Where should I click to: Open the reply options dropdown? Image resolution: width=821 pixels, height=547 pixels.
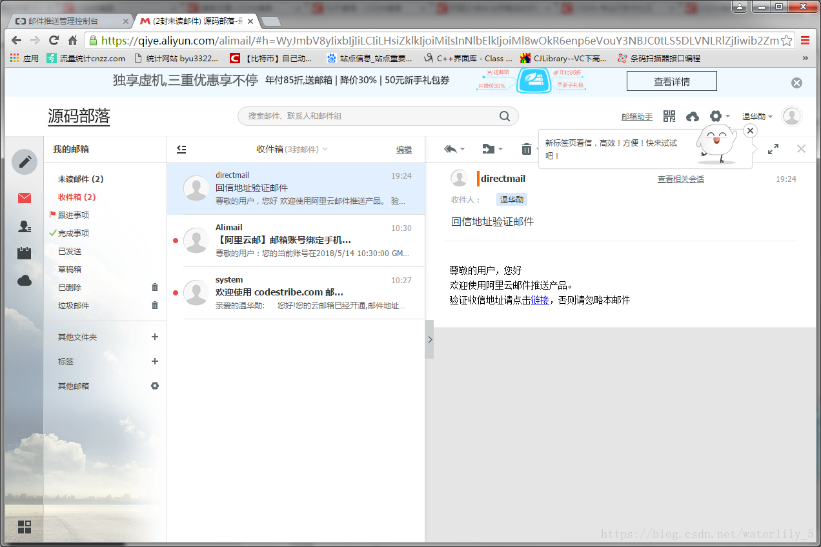click(x=462, y=150)
